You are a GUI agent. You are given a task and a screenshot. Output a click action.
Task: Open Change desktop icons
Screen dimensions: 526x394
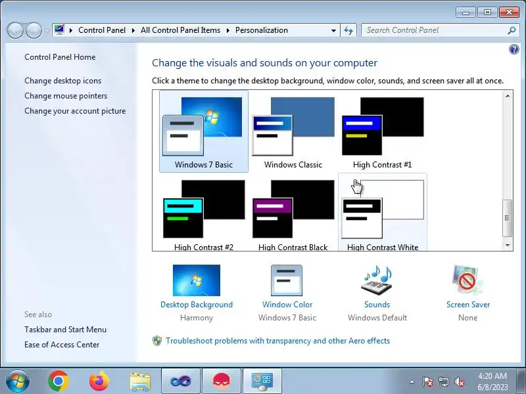click(x=62, y=81)
